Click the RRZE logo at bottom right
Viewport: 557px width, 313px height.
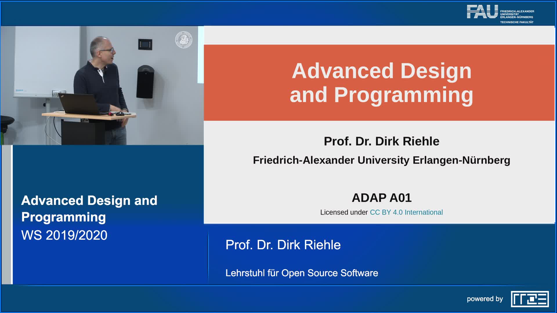[529, 299]
